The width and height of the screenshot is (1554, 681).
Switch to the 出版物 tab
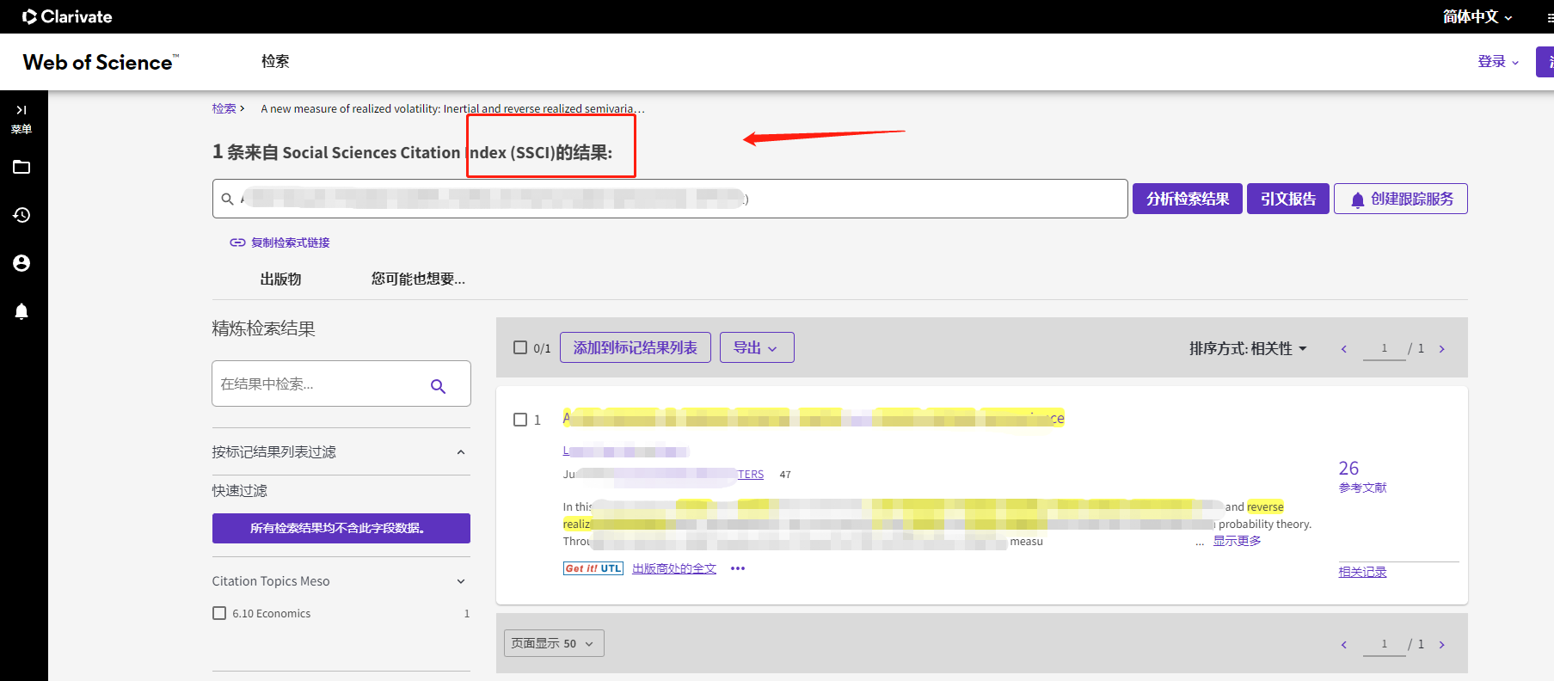(x=280, y=279)
